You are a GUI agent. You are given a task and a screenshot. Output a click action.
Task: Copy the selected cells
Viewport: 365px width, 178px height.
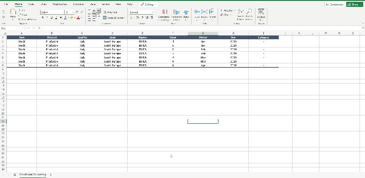23,15
